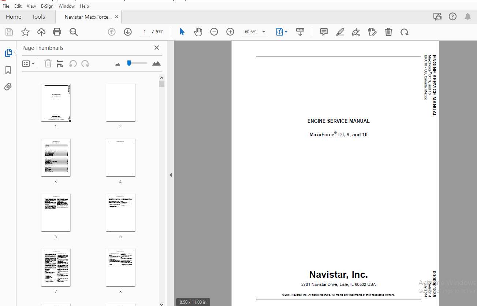477x306 pixels.
Task: Open the Attachments paperclip icon
Action: pos(8,86)
